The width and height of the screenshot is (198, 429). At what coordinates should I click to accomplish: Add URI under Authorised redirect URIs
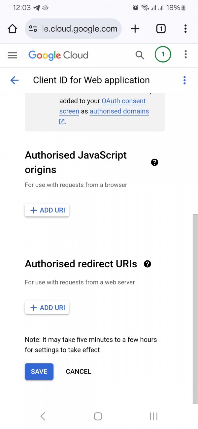tap(47, 308)
